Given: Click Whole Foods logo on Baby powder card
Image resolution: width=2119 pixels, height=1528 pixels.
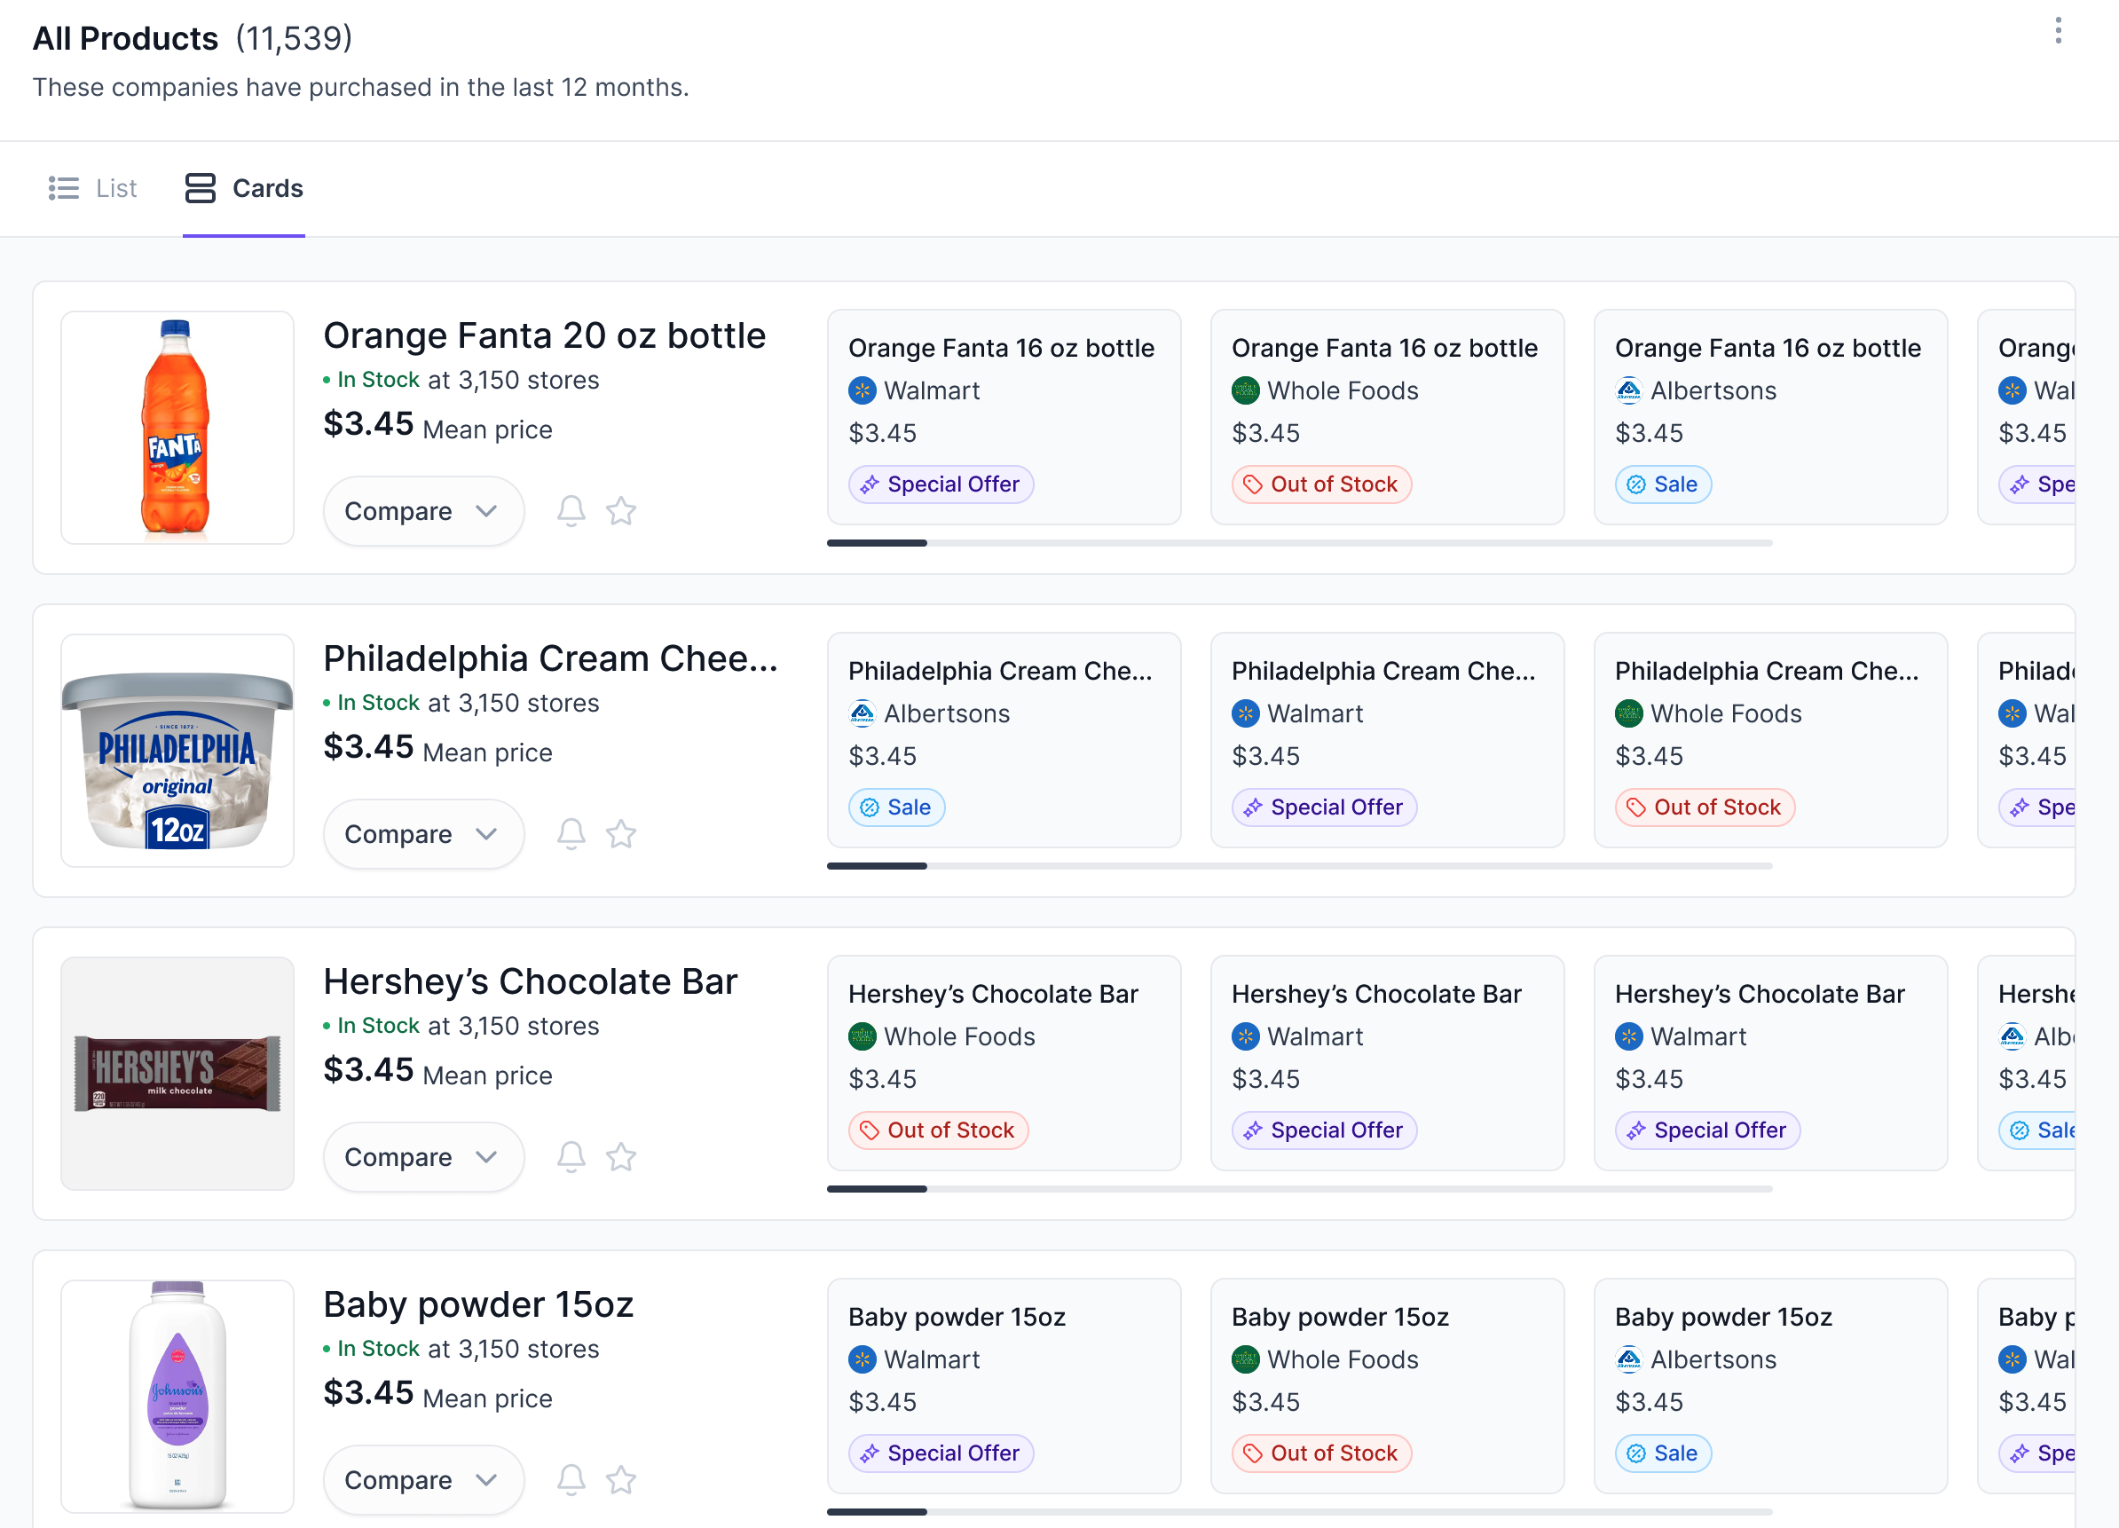Looking at the screenshot, I should [1246, 1359].
